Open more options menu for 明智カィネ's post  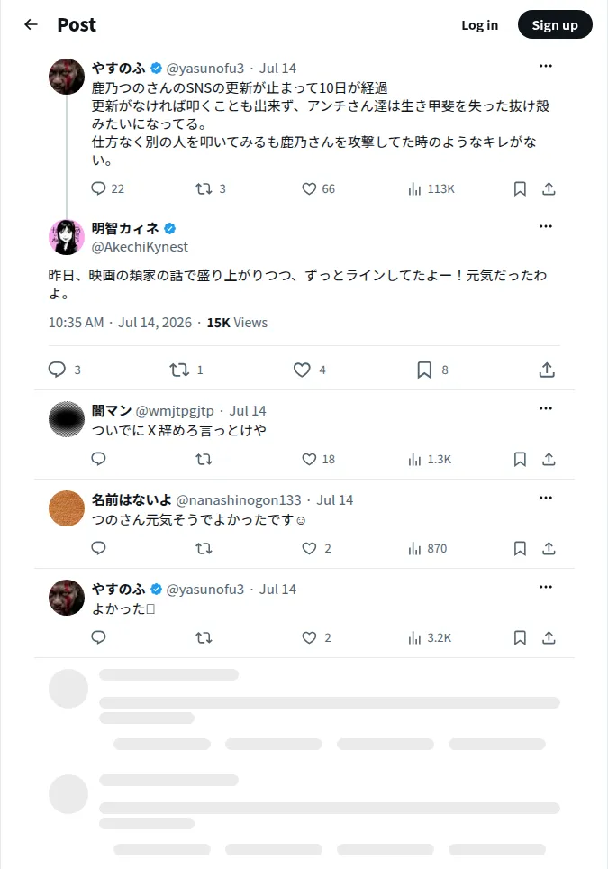pyautogui.click(x=546, y=226)
